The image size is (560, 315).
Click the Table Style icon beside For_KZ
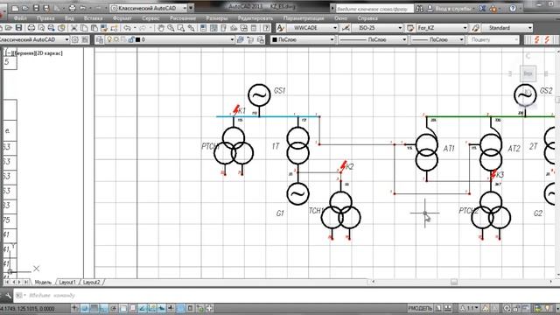point(410,28)
